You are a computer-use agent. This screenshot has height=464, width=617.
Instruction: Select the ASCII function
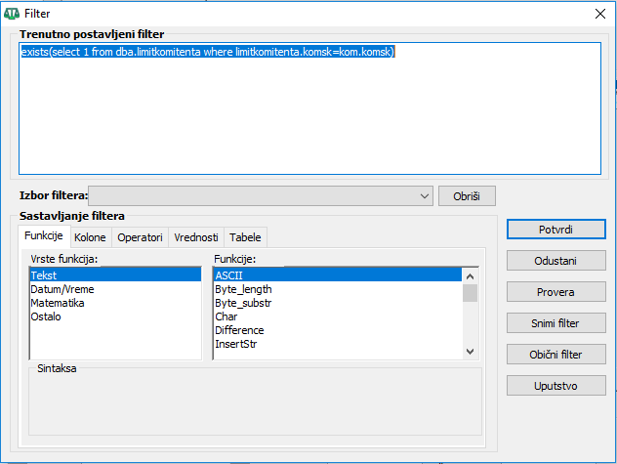pos(338,274)
